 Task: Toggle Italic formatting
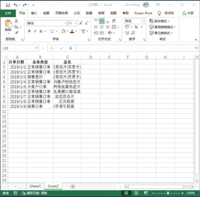(x=35, y=31)
